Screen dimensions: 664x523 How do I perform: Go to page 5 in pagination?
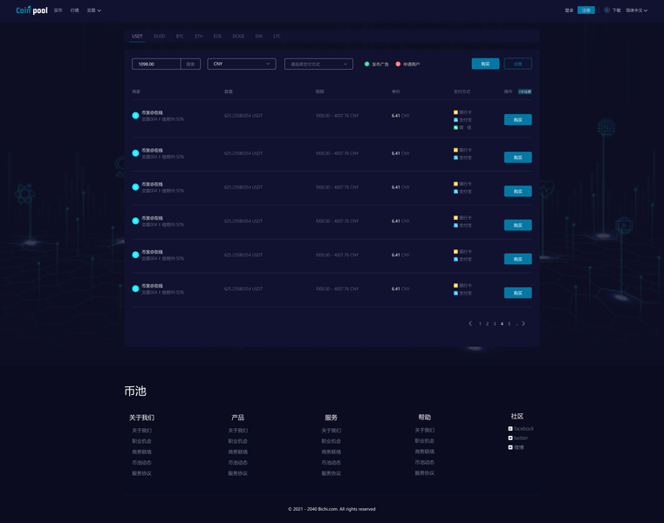tap(509, 323)
